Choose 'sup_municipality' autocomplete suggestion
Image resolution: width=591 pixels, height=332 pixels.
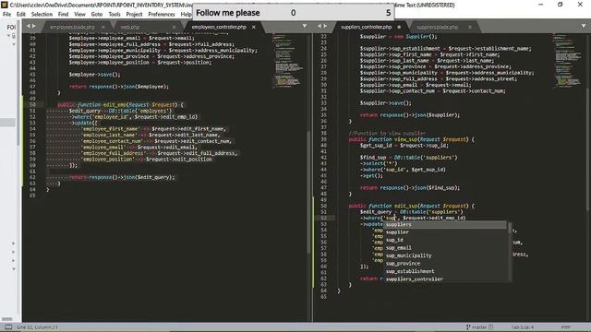tap(445, 255)
